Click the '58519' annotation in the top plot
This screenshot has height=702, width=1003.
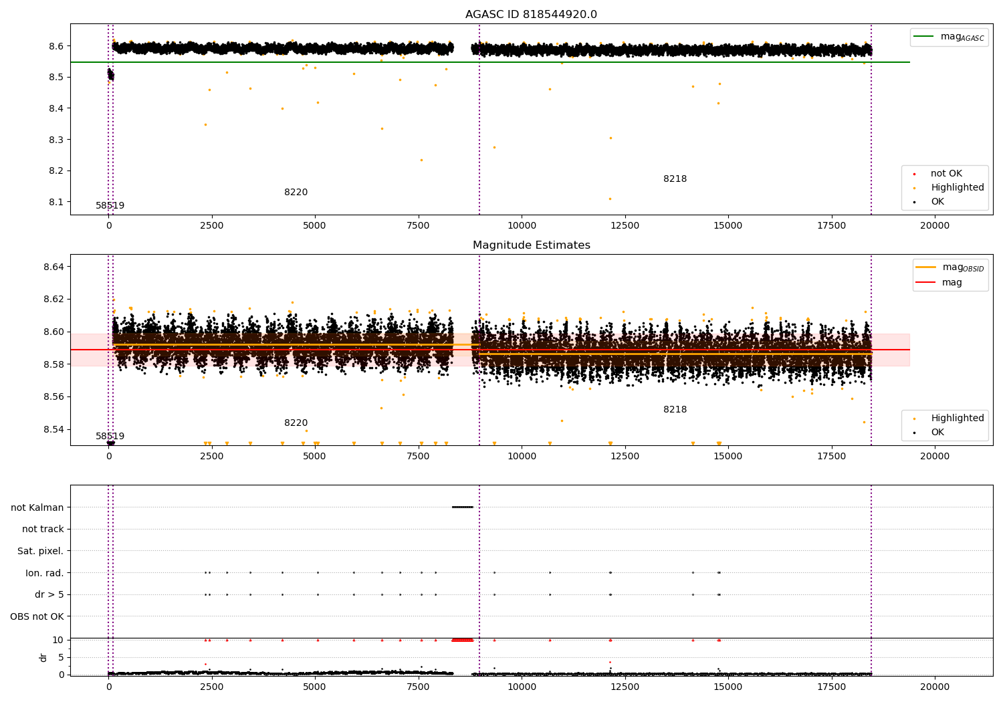coord(110,206)
